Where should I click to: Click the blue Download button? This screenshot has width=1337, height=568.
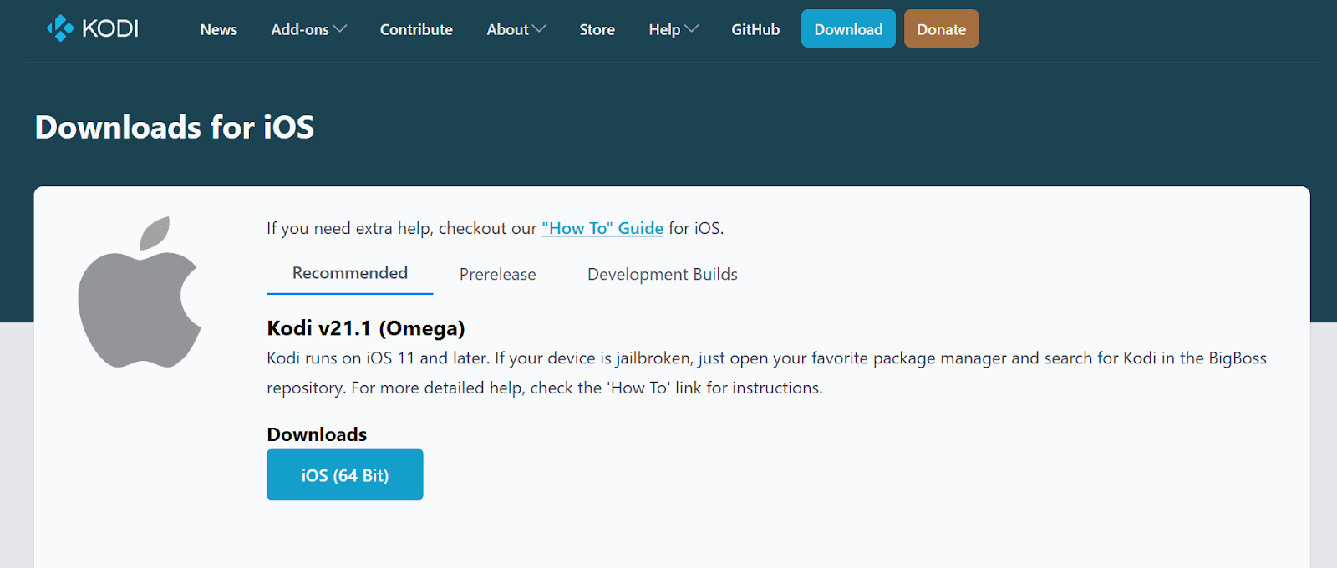[x=848, y=28]
